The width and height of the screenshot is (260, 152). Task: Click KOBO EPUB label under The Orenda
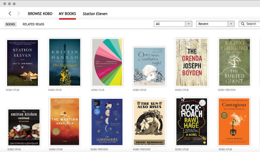pyautogui.click(x=182, y=90)
